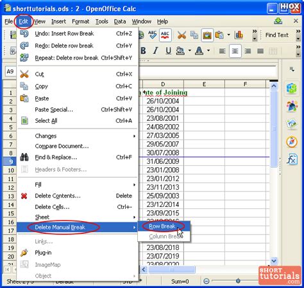Click the Copy icon in Edit menu
The height and width of the screenshot is (288, 304).
24,86
